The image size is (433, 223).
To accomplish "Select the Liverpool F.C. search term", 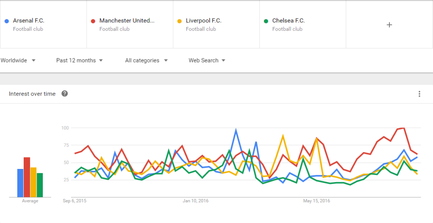I will click(203, 21).
